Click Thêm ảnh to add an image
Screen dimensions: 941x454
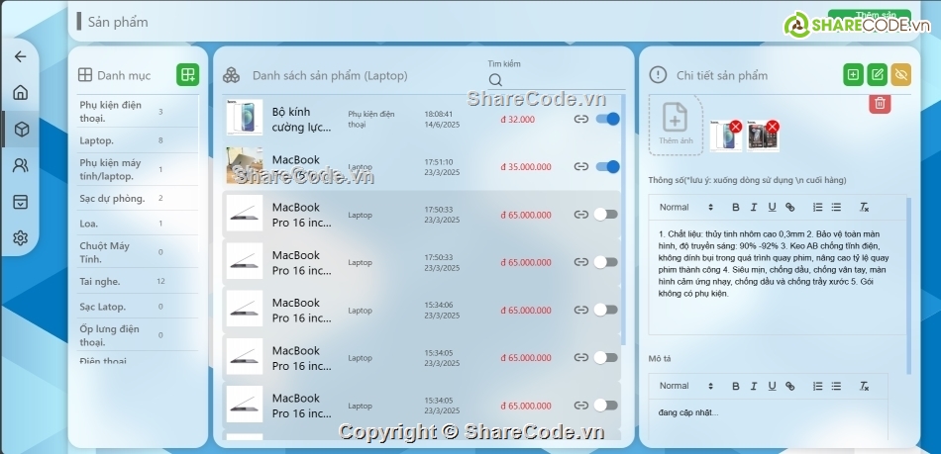676,125
